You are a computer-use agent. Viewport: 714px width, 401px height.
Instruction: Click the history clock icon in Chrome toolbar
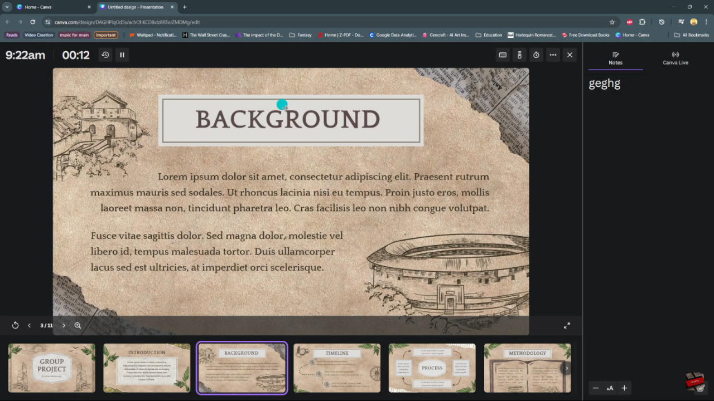(662, 22)
